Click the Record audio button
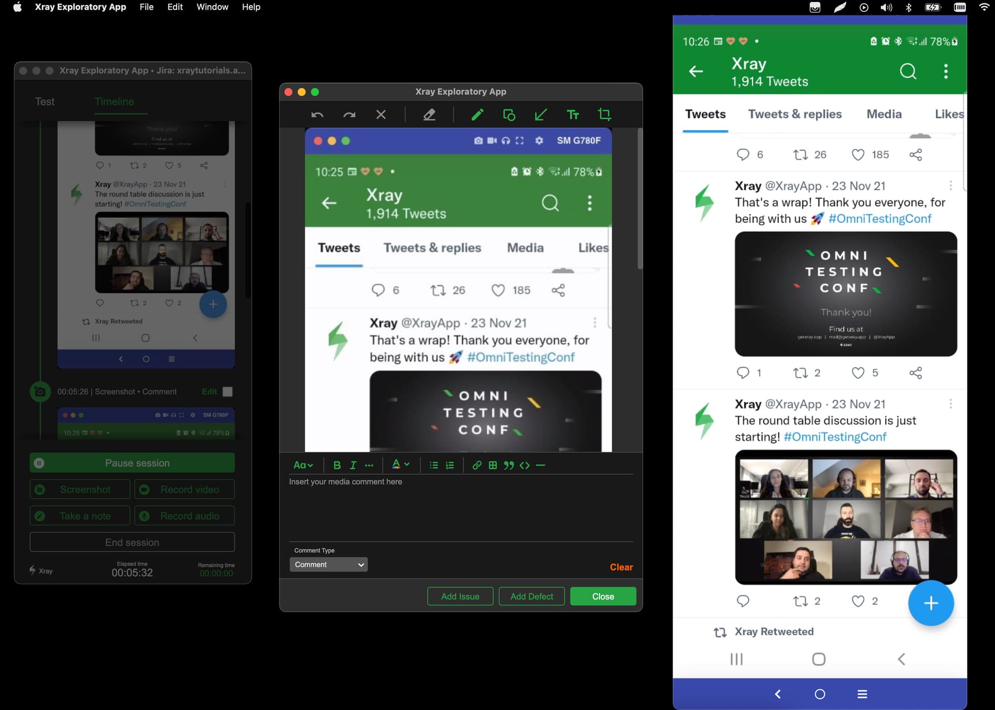This screenshot has height=710, width=995. (184, 516)
